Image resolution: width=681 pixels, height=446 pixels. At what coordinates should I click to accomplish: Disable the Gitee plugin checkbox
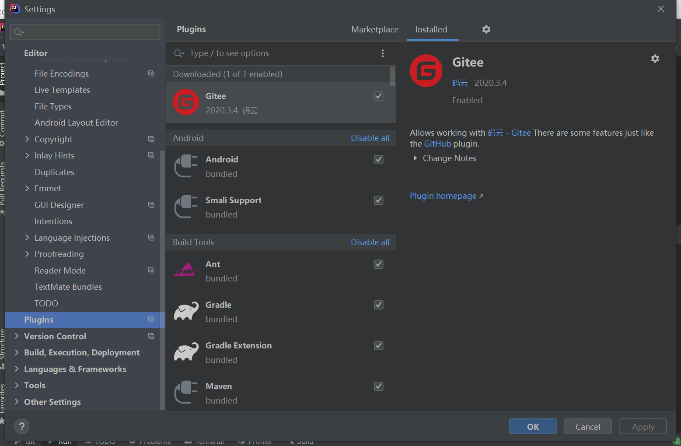coord(379,96)
